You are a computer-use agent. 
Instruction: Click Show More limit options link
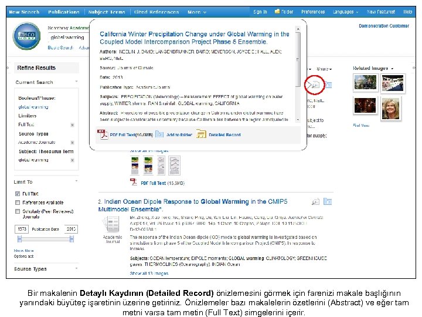[23, 251]
